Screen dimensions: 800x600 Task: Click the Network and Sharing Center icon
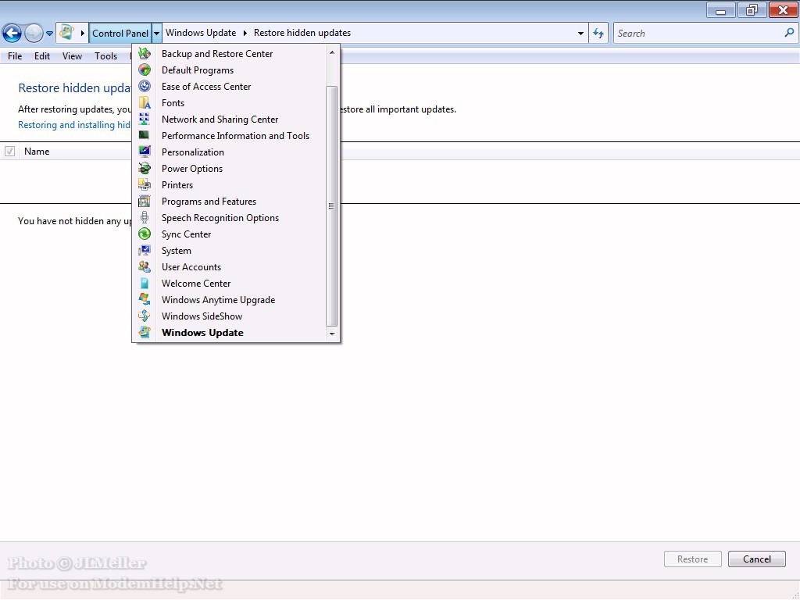[x=145, y=119]
